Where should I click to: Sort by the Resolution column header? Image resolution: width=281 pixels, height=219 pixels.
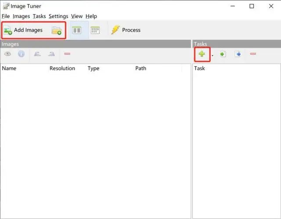coord(62,69)
